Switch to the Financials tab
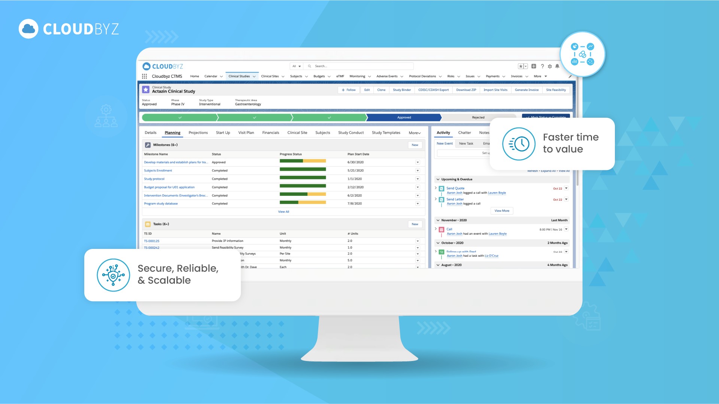This screenshot has height=404, width=719. pyautogui.click(x=271, y=133)
